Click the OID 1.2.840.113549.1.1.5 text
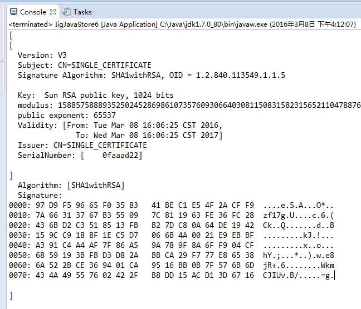The image size is (361, 309). (x=227, y=75)
